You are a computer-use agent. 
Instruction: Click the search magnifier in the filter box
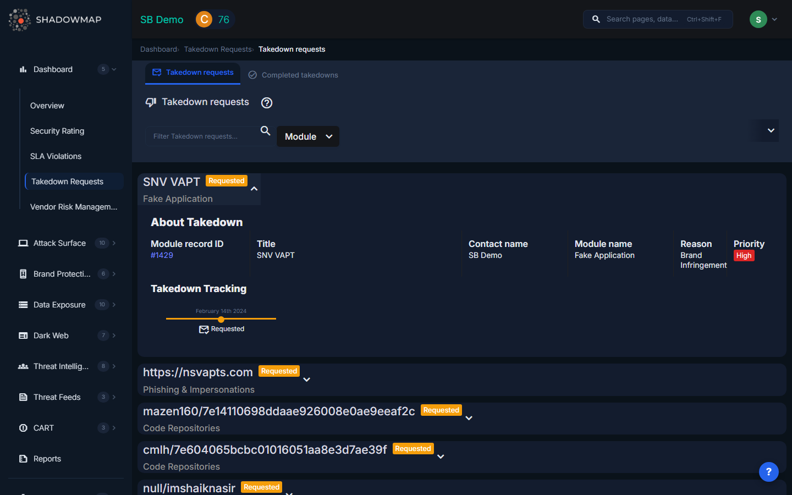pyautogui.click(x=265, y=131)
